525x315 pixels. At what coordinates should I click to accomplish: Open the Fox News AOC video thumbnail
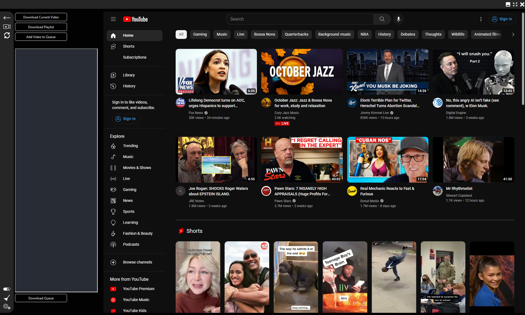216,72
